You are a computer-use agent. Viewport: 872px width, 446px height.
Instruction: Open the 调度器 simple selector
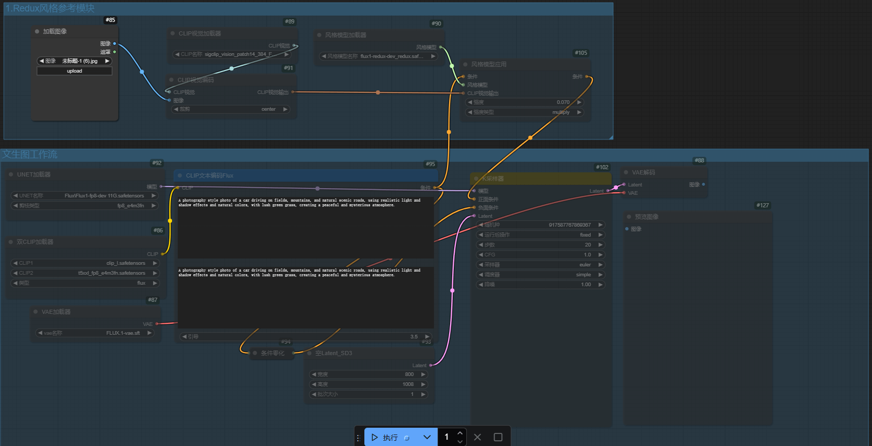coord(541,275)
